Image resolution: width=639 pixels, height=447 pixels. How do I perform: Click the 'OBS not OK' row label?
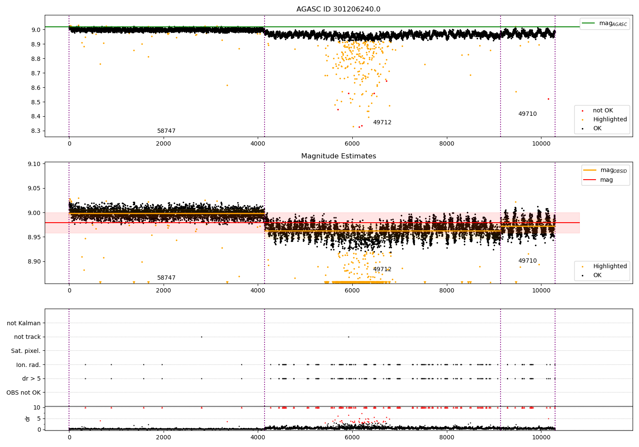pos(24,393)
